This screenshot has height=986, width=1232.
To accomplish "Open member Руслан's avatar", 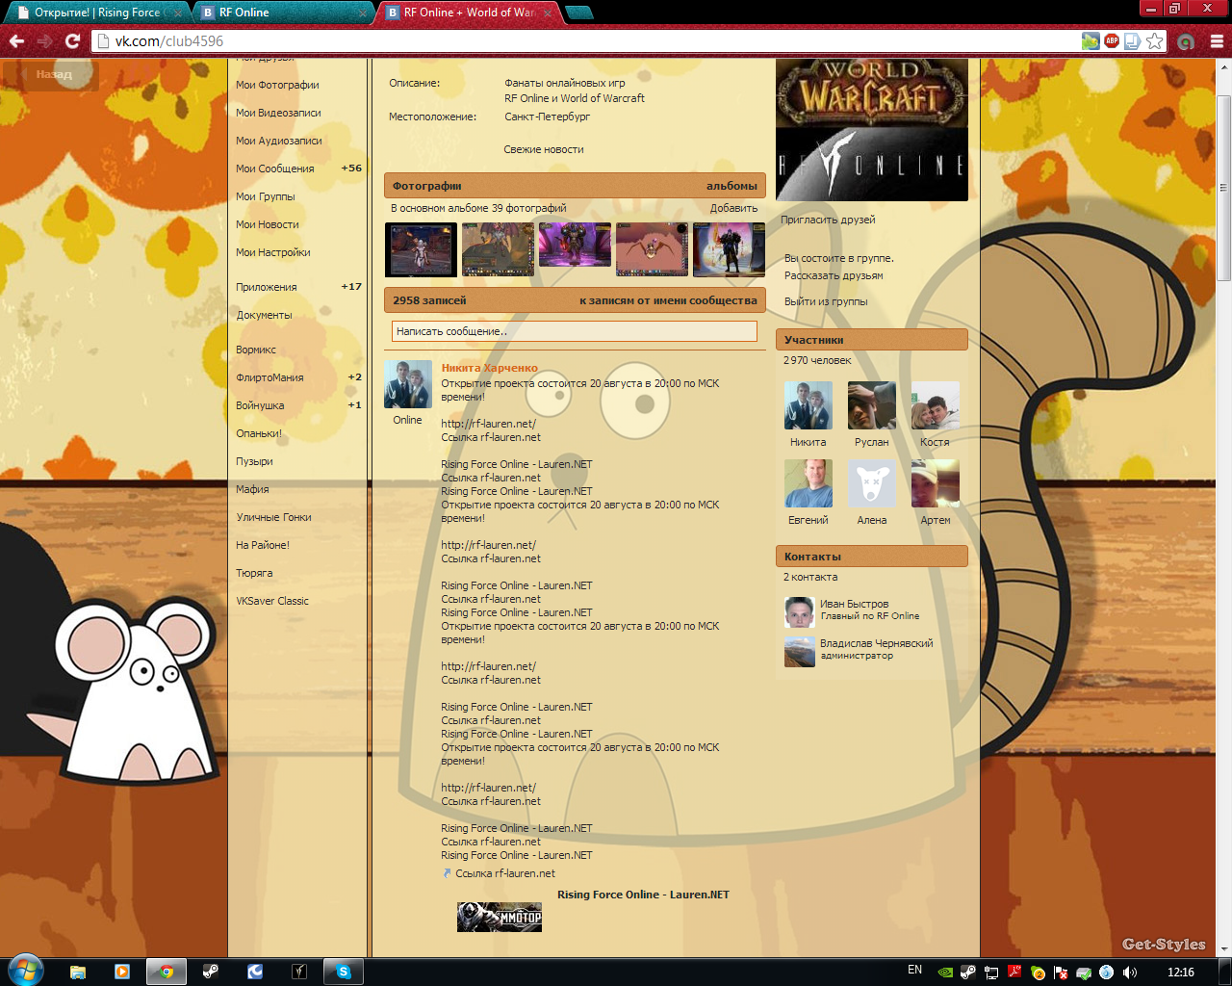I will coord(872,405).
